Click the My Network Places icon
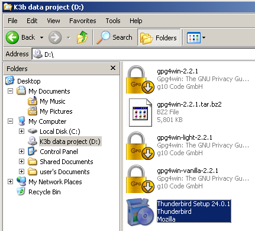This screenshot has width=255, height=231. [x=21, y=181]
